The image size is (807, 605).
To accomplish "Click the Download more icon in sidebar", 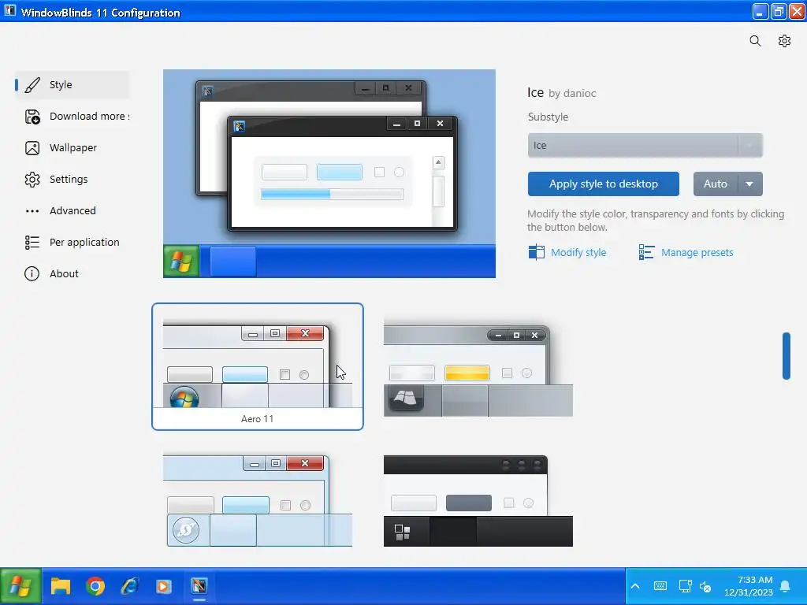I will pos(32,117).
